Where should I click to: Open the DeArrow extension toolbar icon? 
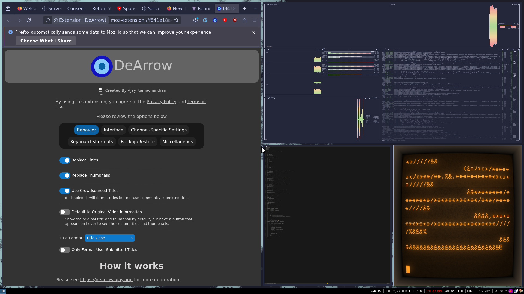(x=215, y=20)
